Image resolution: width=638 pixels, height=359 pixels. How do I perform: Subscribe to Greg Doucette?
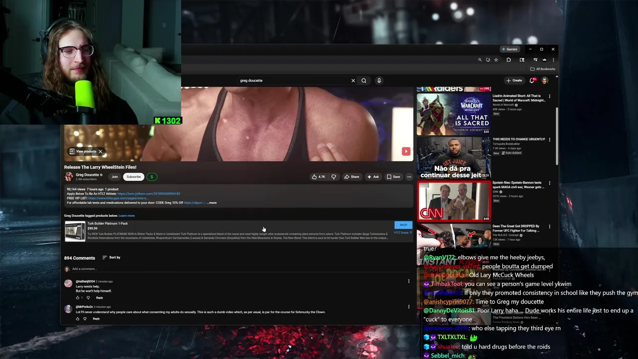point(134,177)
